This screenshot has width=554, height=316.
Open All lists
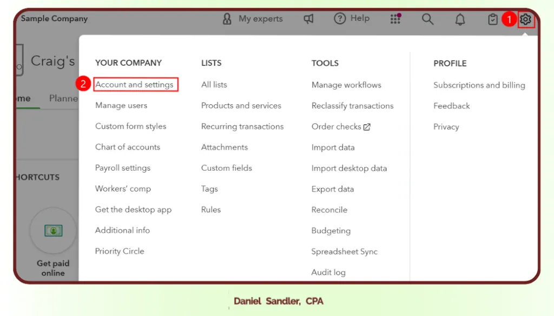coord(214,85)
